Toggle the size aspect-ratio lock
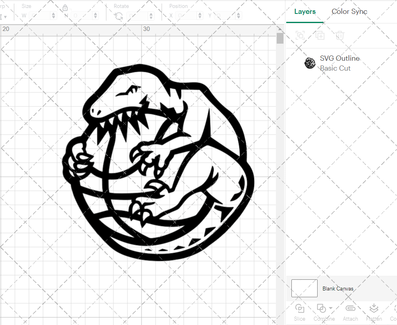 pos(65,8)
